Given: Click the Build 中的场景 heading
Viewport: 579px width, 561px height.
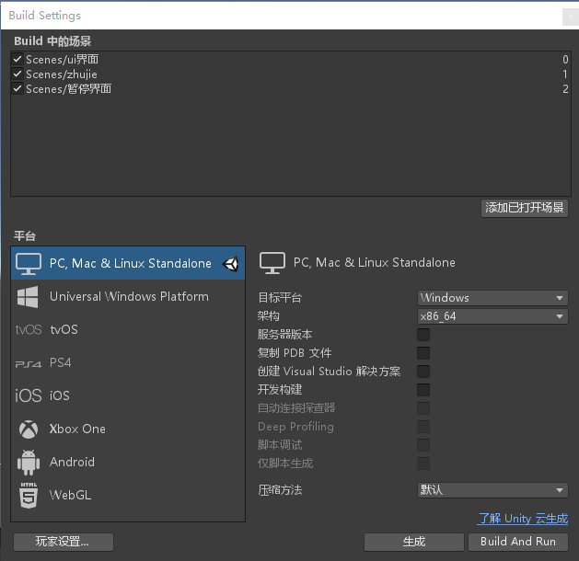Looking at the screenshot, I should 52,41.
